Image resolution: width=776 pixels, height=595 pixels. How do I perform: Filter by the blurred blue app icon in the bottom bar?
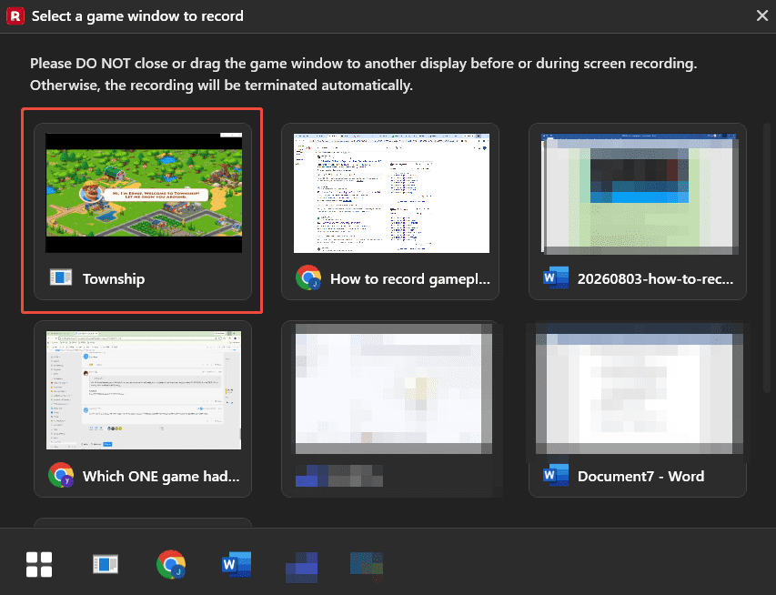pyautogui.click(x=301, y=567)
